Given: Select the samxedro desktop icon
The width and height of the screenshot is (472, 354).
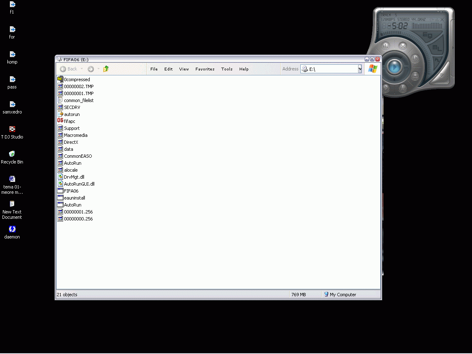Looking at the screenshot, I should [12, 104].
